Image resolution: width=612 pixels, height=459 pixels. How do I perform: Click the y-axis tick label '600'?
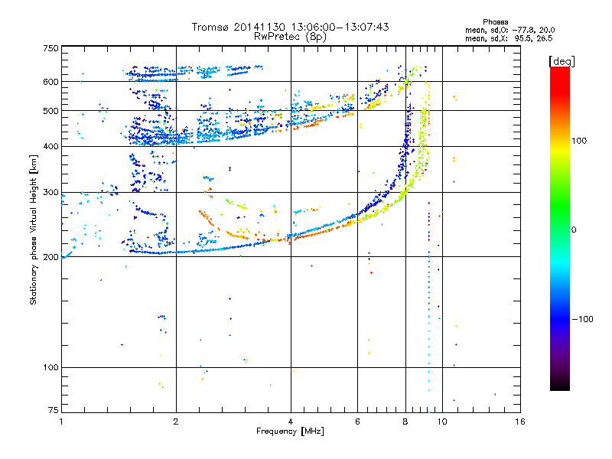(50, 82)
